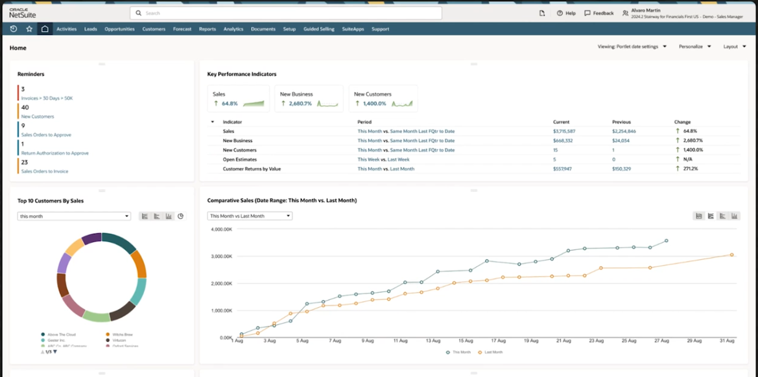Screen dimensions: 758x377
Task: Open the Recent Records history icon
Action: (x=14, y=29)
